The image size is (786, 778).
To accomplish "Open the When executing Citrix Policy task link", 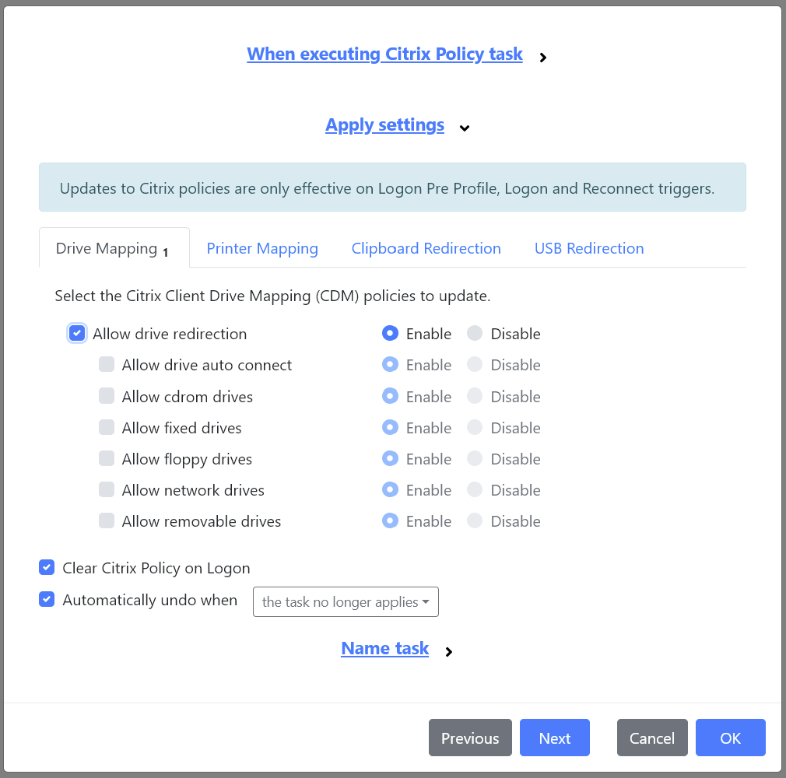I will (x=384, y=54).
